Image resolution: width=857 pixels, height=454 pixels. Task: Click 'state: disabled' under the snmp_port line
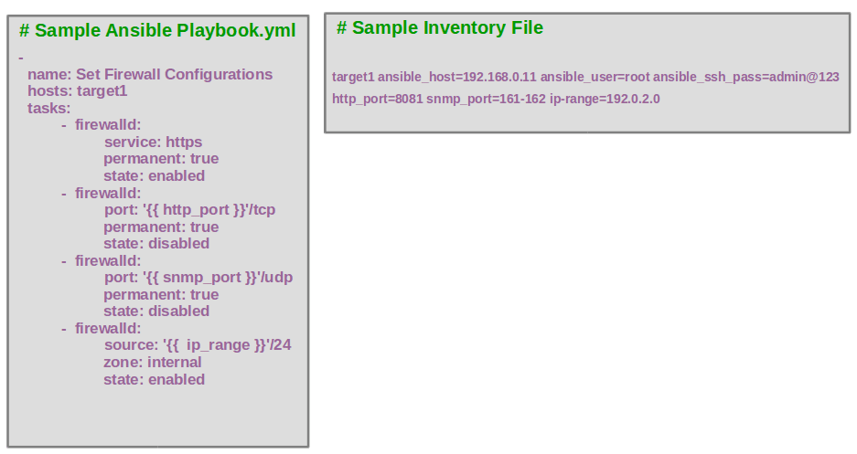click(x=156, y=311)
